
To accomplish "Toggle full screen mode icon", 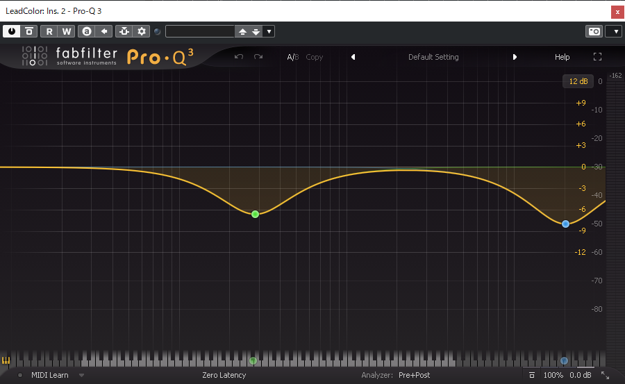I will pyautogui.click(x=597, y=57).
